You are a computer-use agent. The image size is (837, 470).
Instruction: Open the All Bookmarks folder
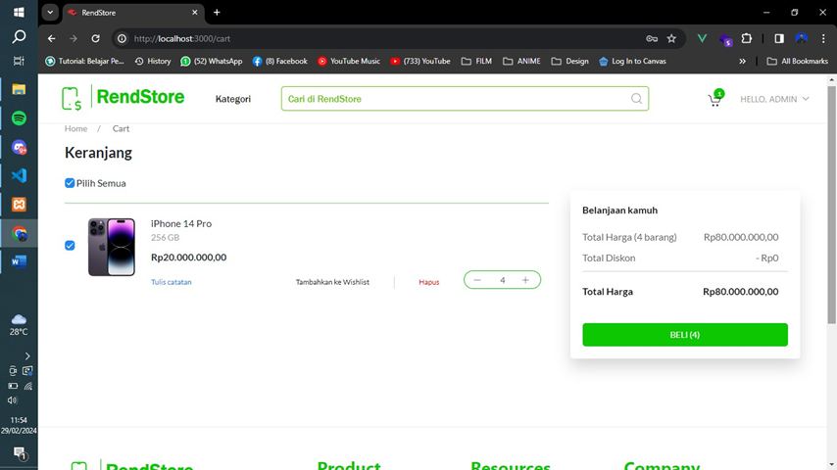pyautogui.click(x=798, y=62)
